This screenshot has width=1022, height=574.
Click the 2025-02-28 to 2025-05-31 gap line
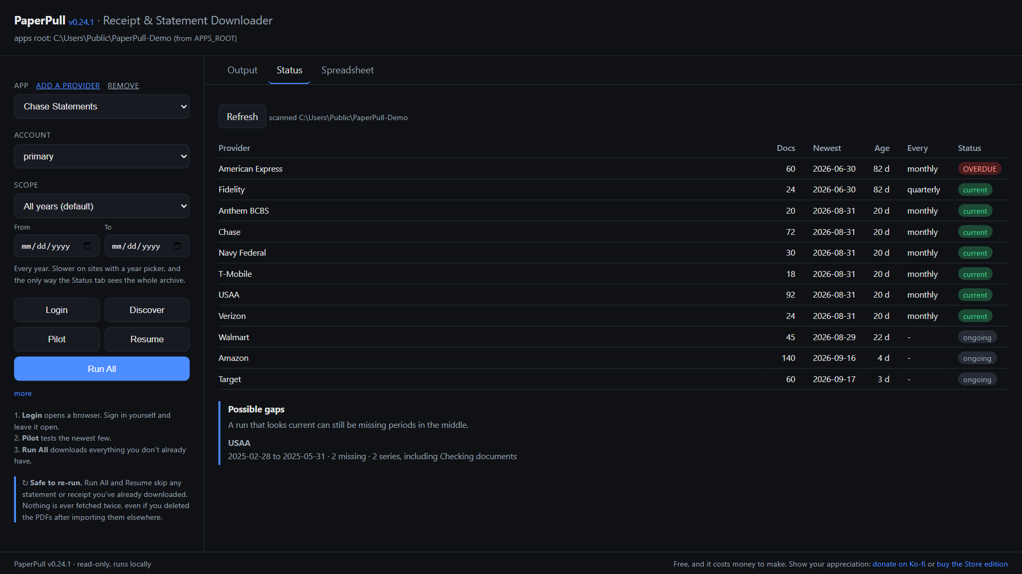point(373,457)
